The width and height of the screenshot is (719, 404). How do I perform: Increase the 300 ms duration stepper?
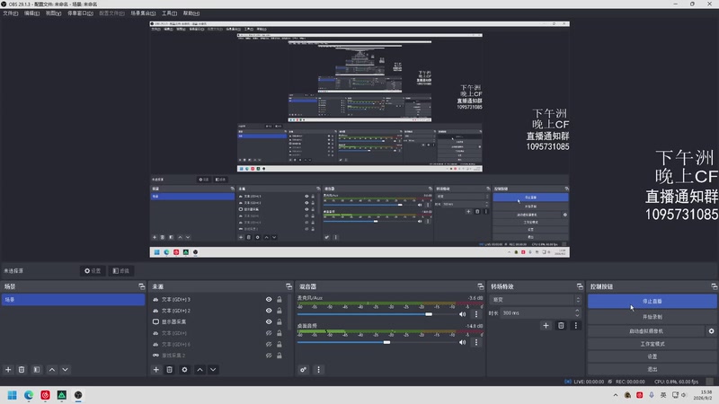tap(577, 311)
